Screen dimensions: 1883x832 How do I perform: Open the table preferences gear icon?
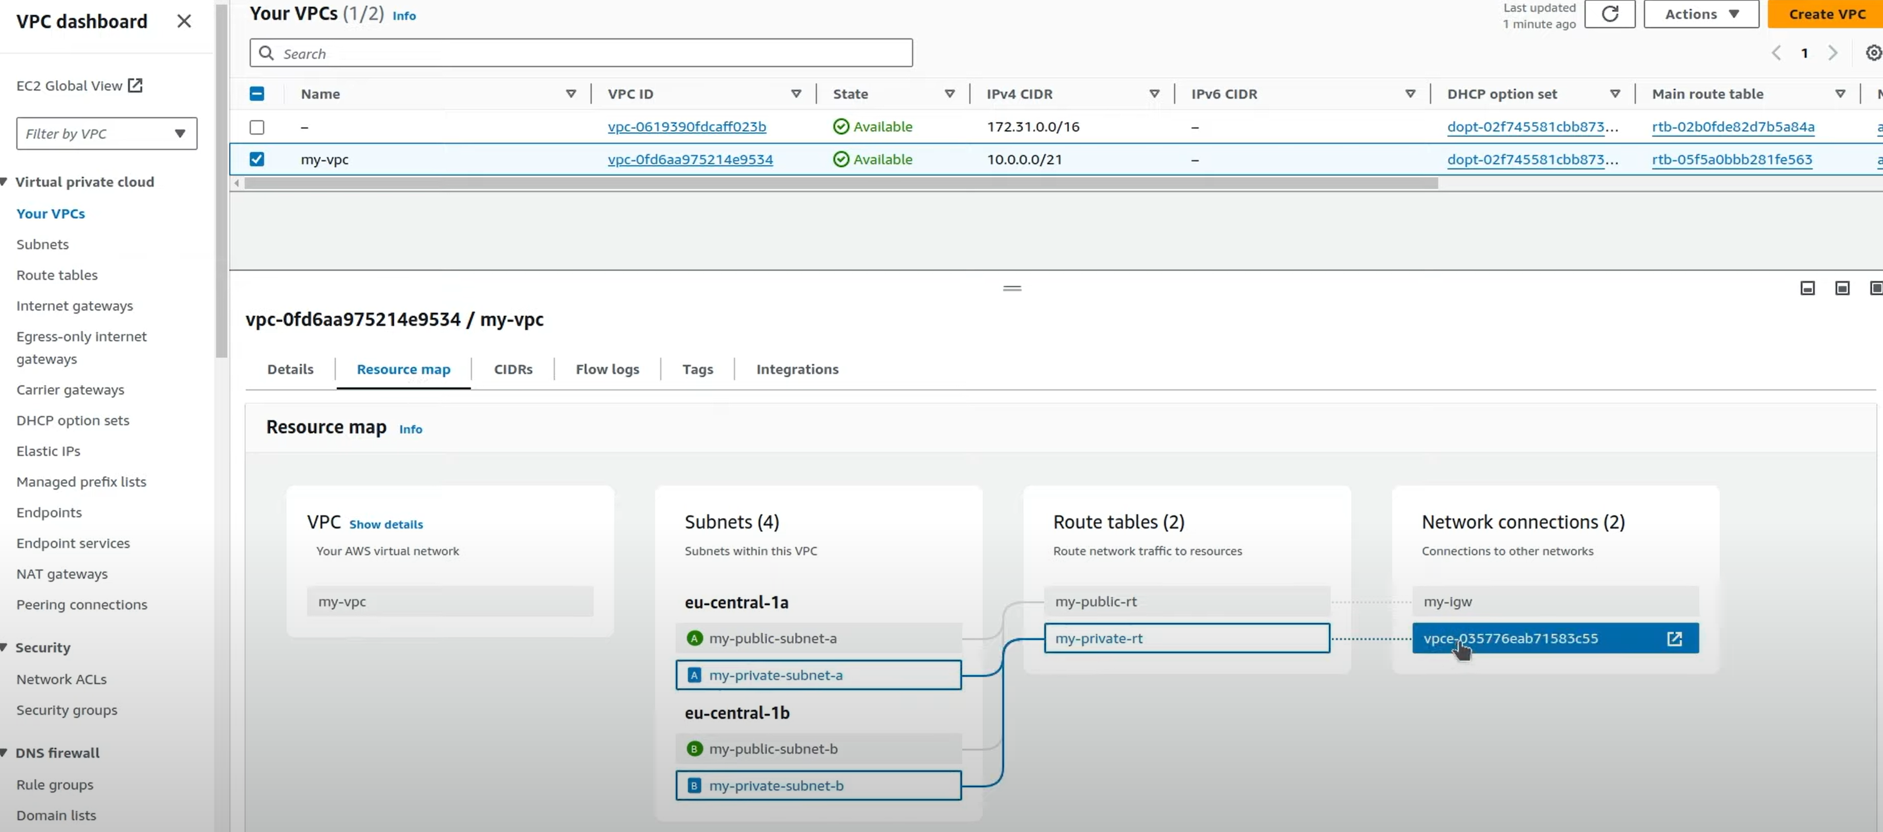tap(1873, 53)
